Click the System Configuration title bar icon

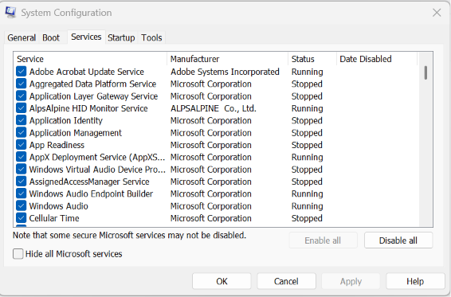pos(10,13)
